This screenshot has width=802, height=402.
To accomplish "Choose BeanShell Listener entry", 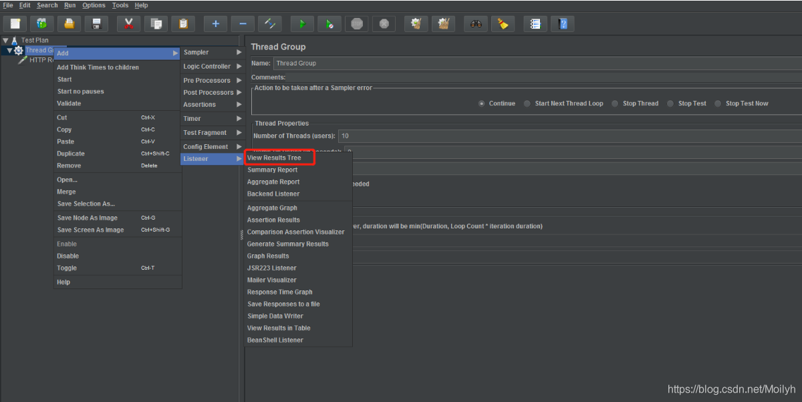I will click(x=298, y=340).
